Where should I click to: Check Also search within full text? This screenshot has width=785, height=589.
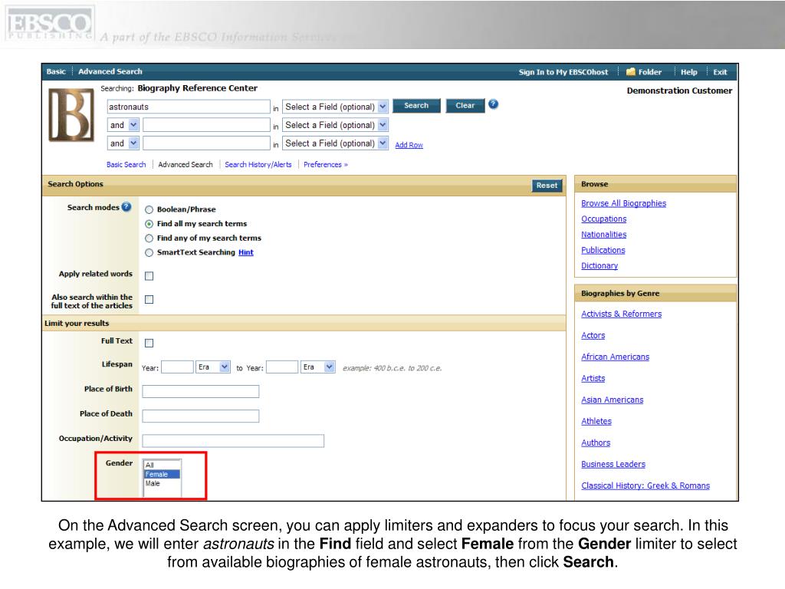pos(149,300)
